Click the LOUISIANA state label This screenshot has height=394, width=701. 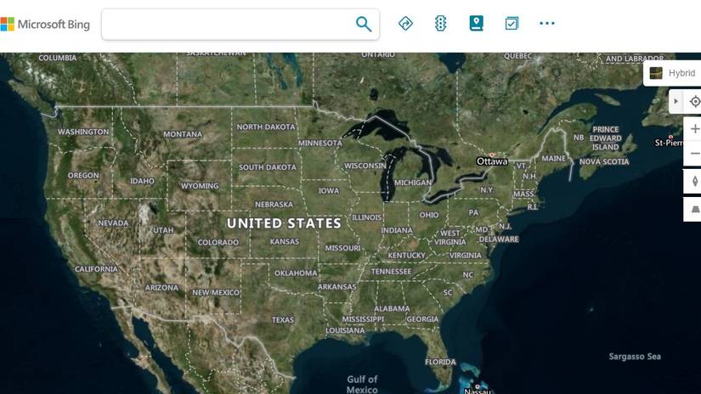pos(345,330)
